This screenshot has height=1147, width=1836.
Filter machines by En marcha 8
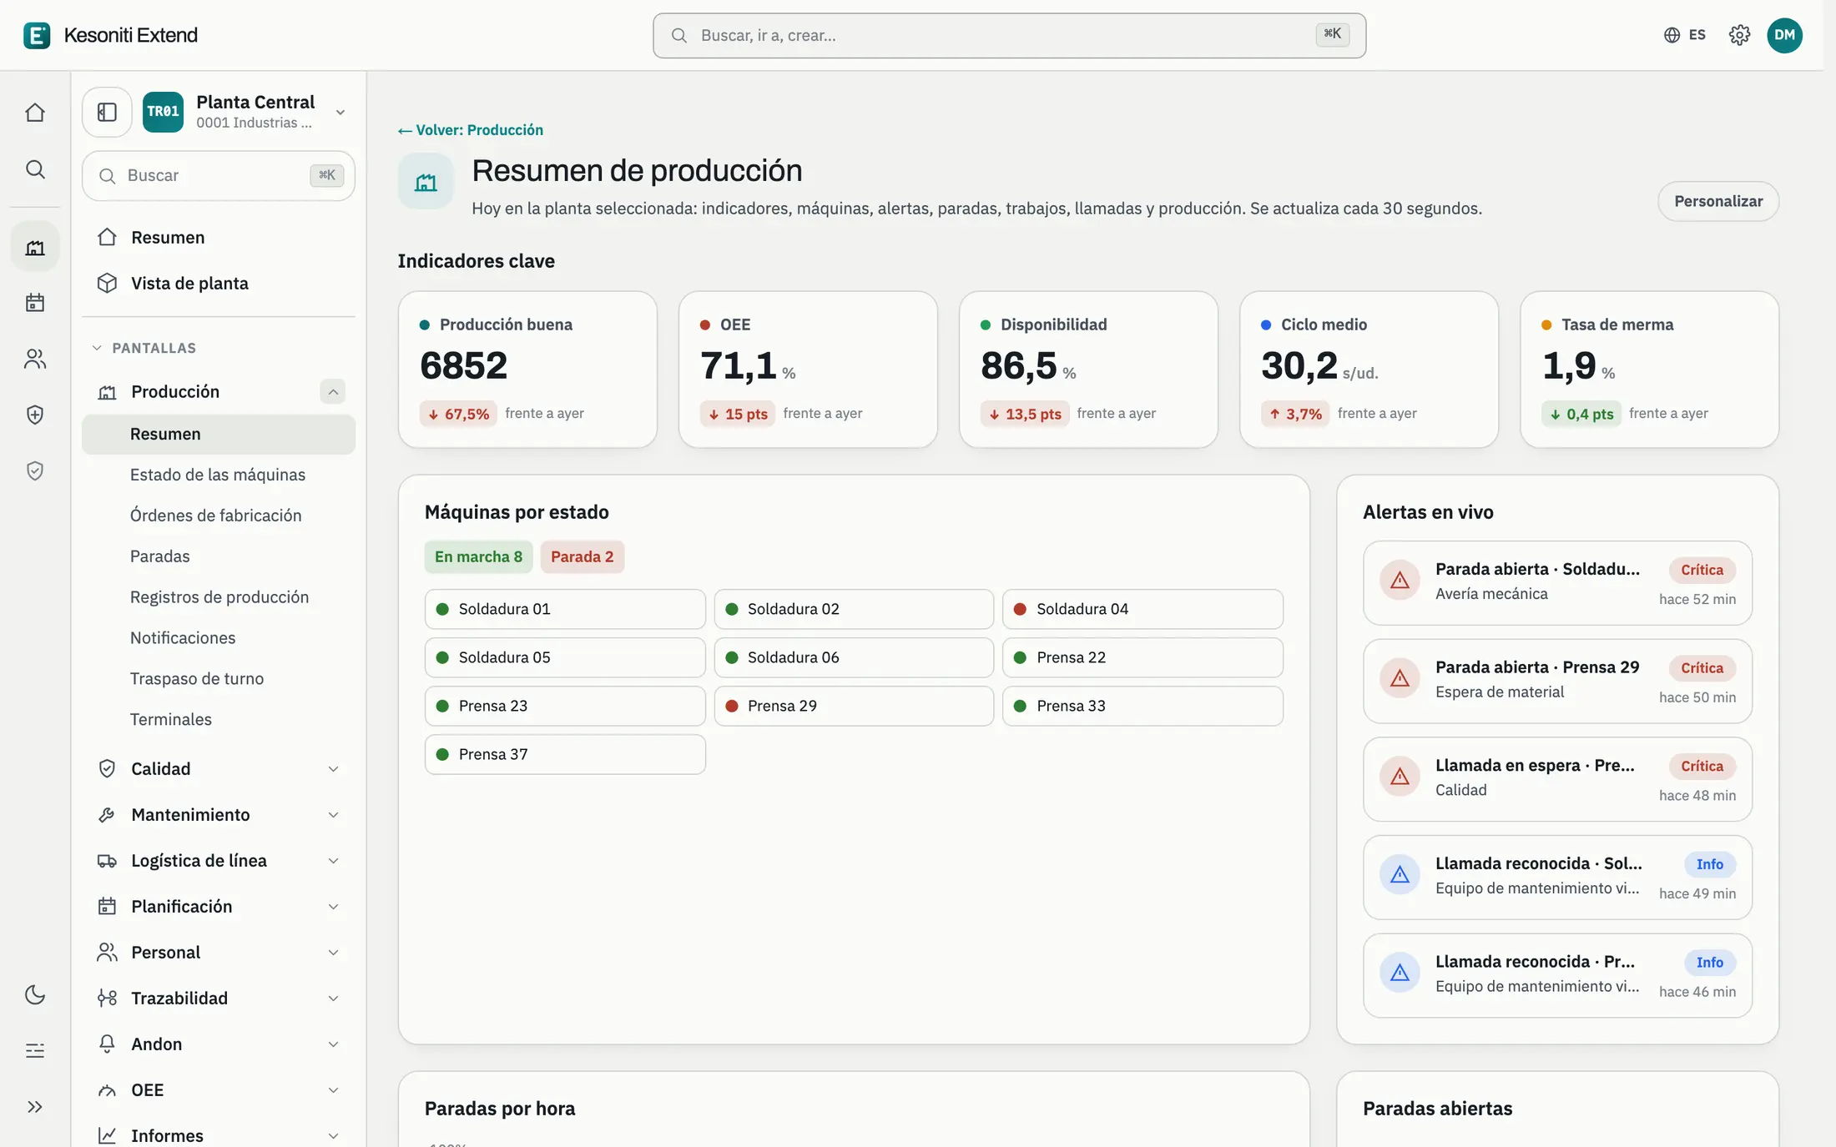point(478,556)
